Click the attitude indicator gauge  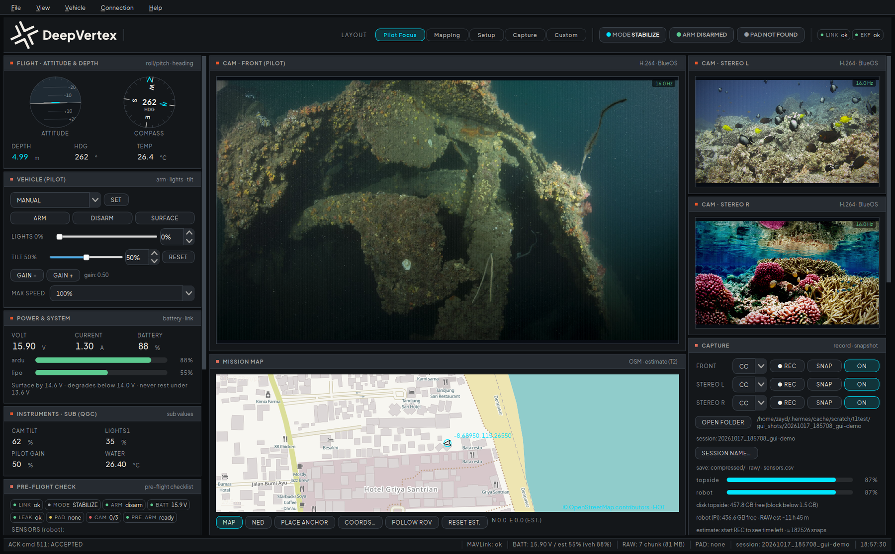pyautogui.click(x=55, y=102)
